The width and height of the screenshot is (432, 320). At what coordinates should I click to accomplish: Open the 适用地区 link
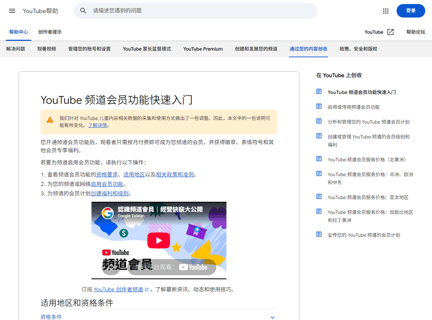coord(134,174)
